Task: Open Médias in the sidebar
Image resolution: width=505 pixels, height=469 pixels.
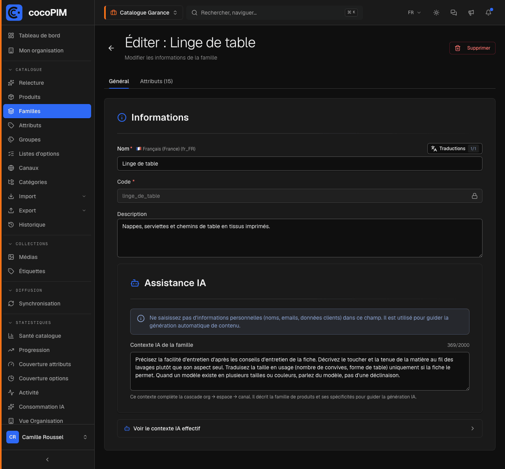Action: (x=47, y=257)
